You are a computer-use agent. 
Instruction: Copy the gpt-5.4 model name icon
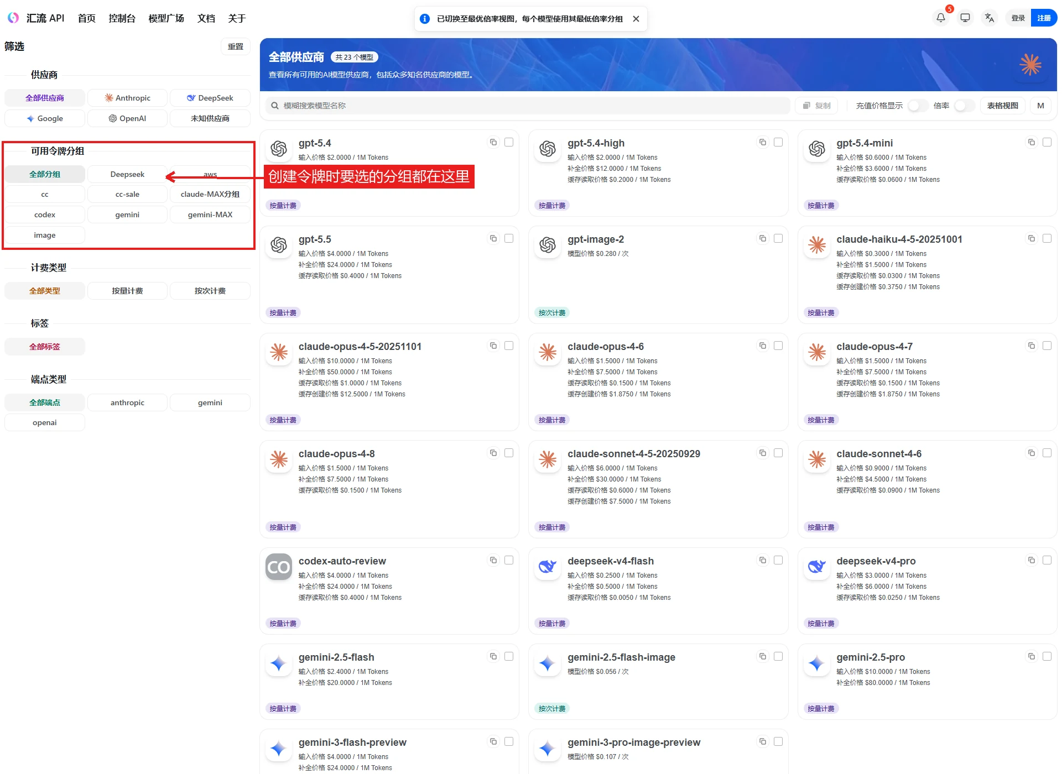[x=493, y=143]
